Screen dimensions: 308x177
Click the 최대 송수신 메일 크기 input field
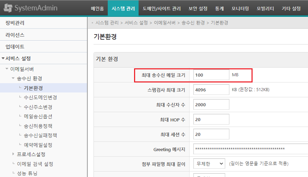point(211,75)
